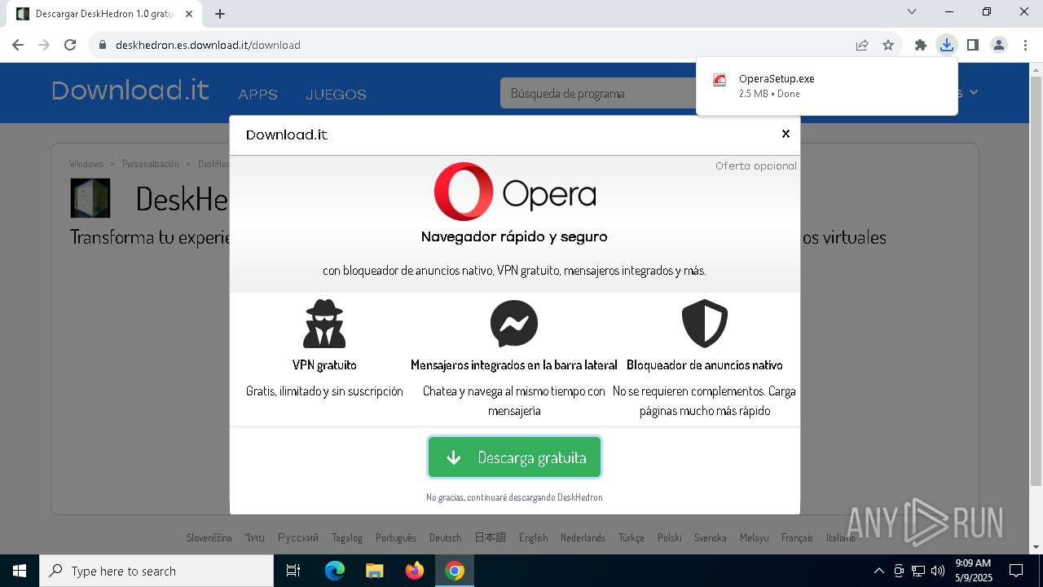
Task: Switch language to Nederlands
Action: coord(583,537)
